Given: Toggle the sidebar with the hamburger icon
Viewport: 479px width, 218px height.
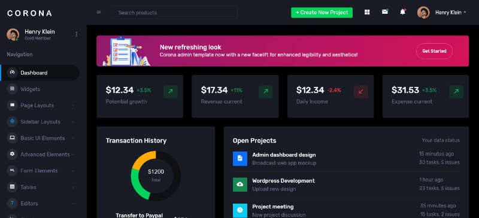Looking at the screenshot, I should click(x=99, y=13).
